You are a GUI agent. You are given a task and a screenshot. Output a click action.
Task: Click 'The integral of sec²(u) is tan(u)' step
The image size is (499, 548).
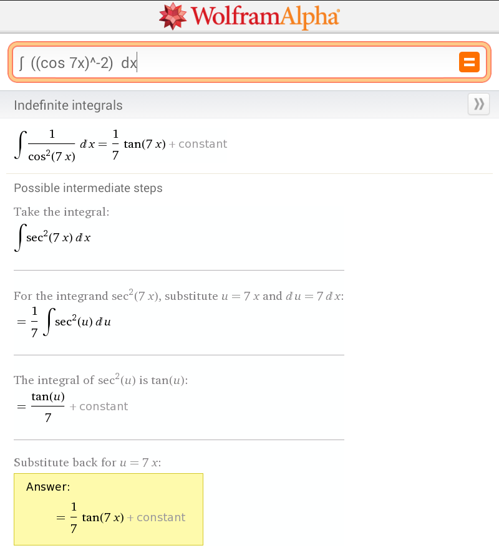[101, 380]
